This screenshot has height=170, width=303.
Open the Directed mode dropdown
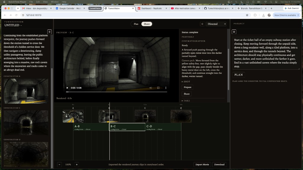(216, 24)
